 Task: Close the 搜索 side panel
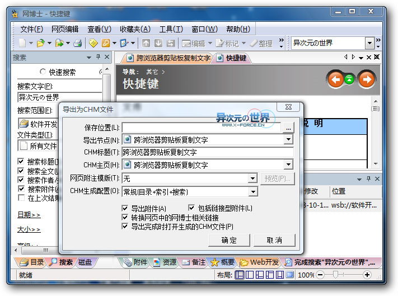107,57
